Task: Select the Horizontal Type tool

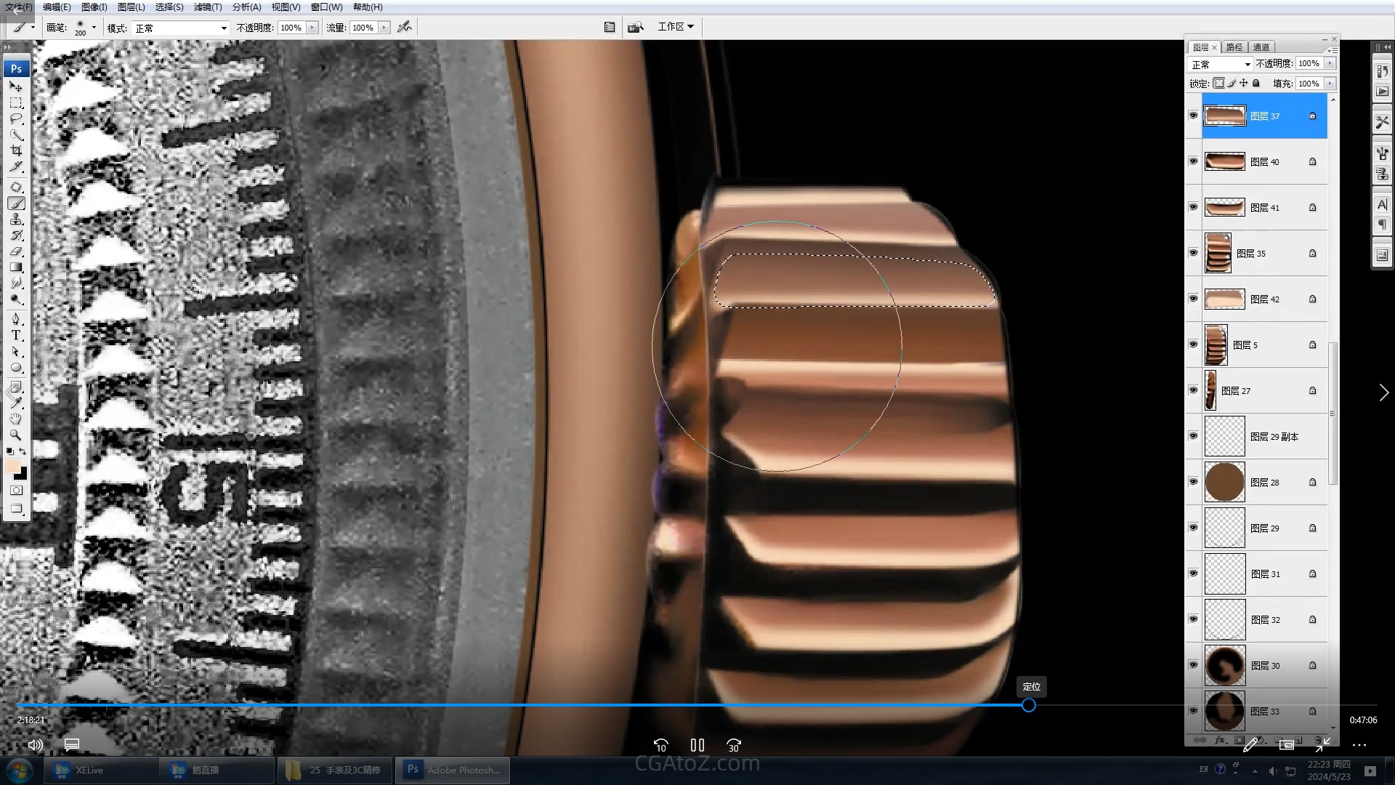Action: 16,335
